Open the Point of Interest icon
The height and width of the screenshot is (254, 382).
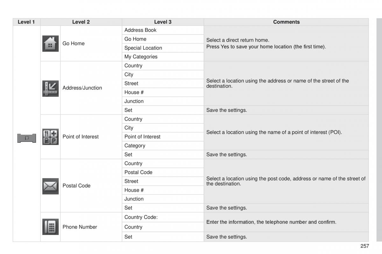[51, 137]
